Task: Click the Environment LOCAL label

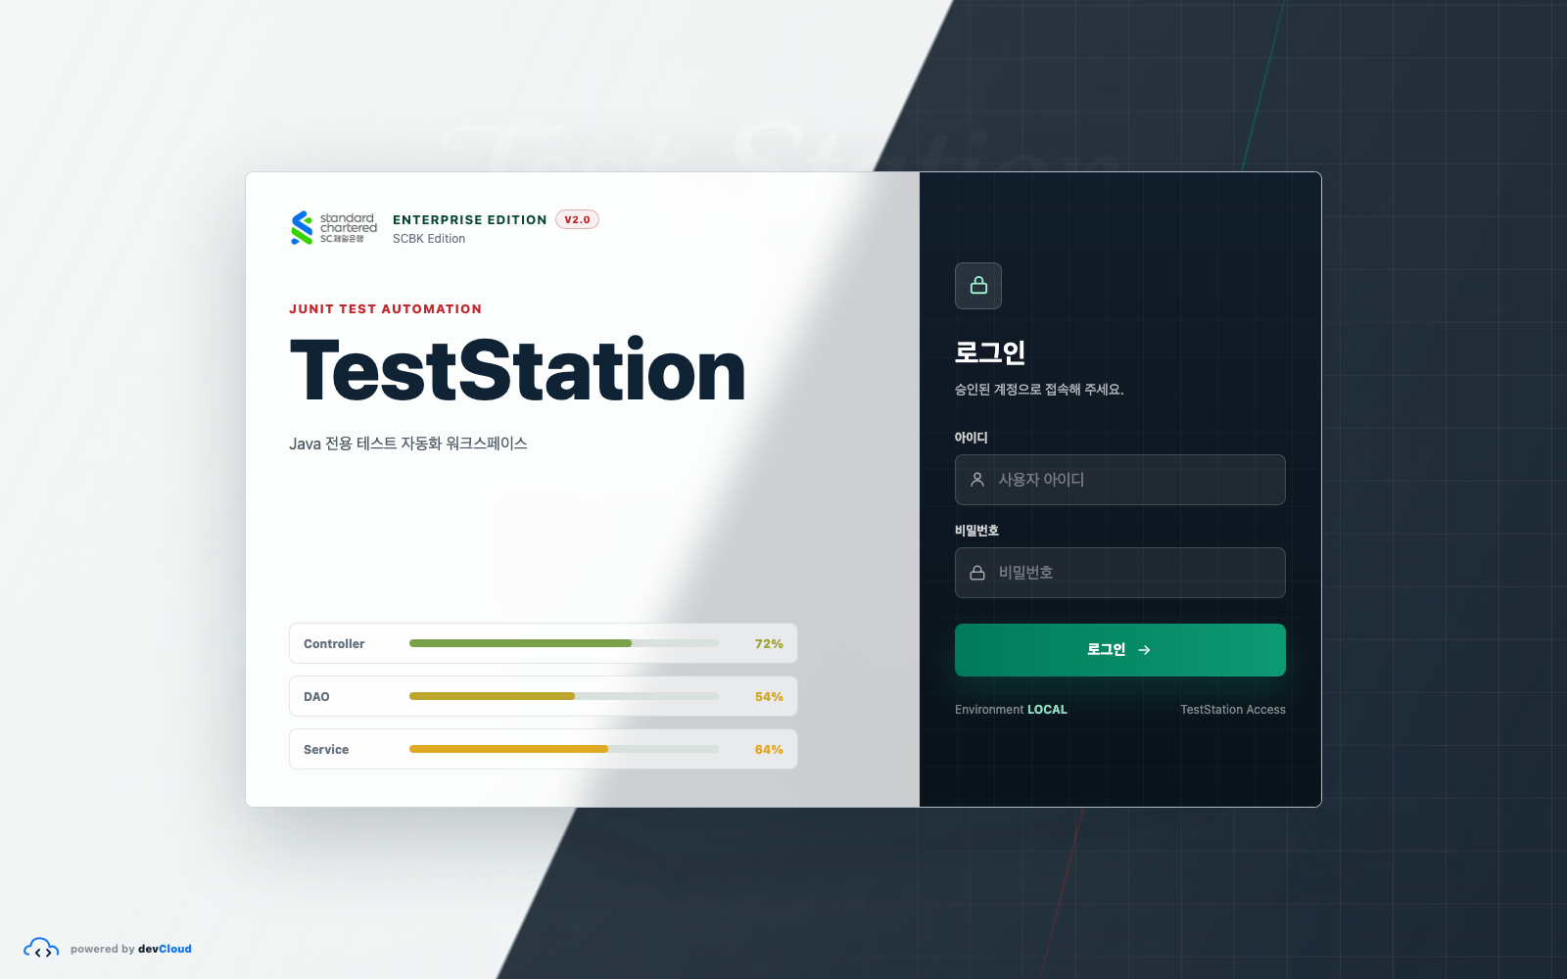Action: click(x=1011, y=710)
